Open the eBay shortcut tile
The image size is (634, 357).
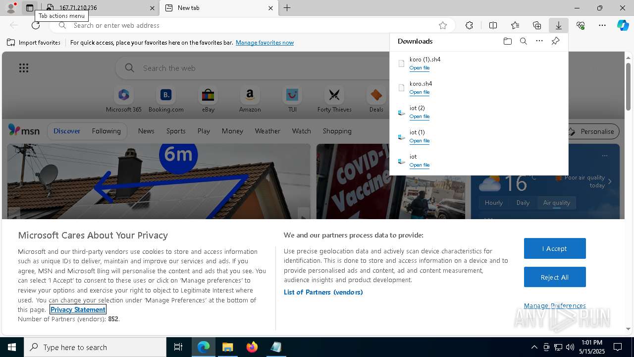208,99
